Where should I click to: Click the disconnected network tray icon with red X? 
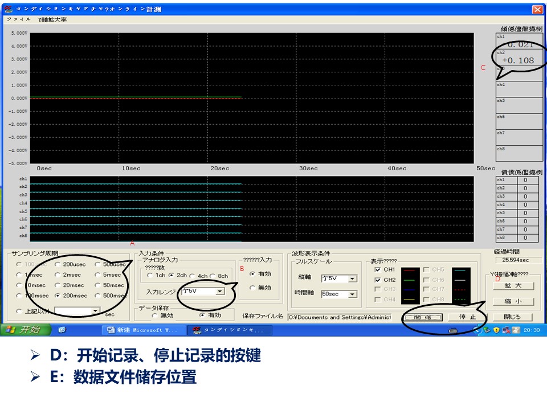tap(506, 330)
